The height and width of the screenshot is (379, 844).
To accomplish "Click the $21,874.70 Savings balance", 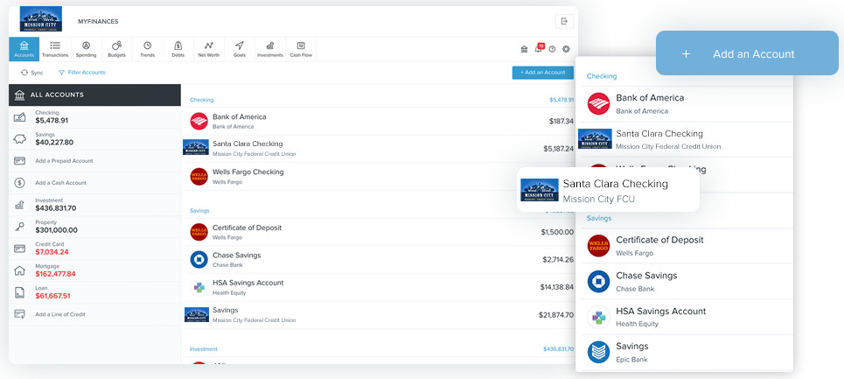I will pyautogui.click(x=556, y=315).
